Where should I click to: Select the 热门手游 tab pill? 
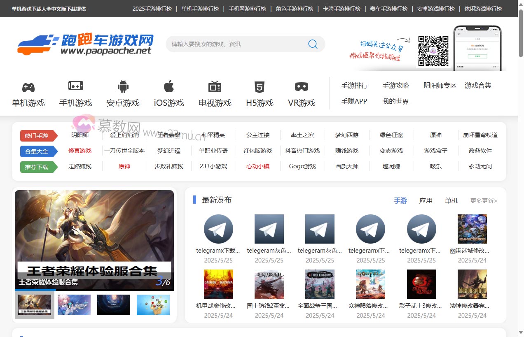click(38, 135)
